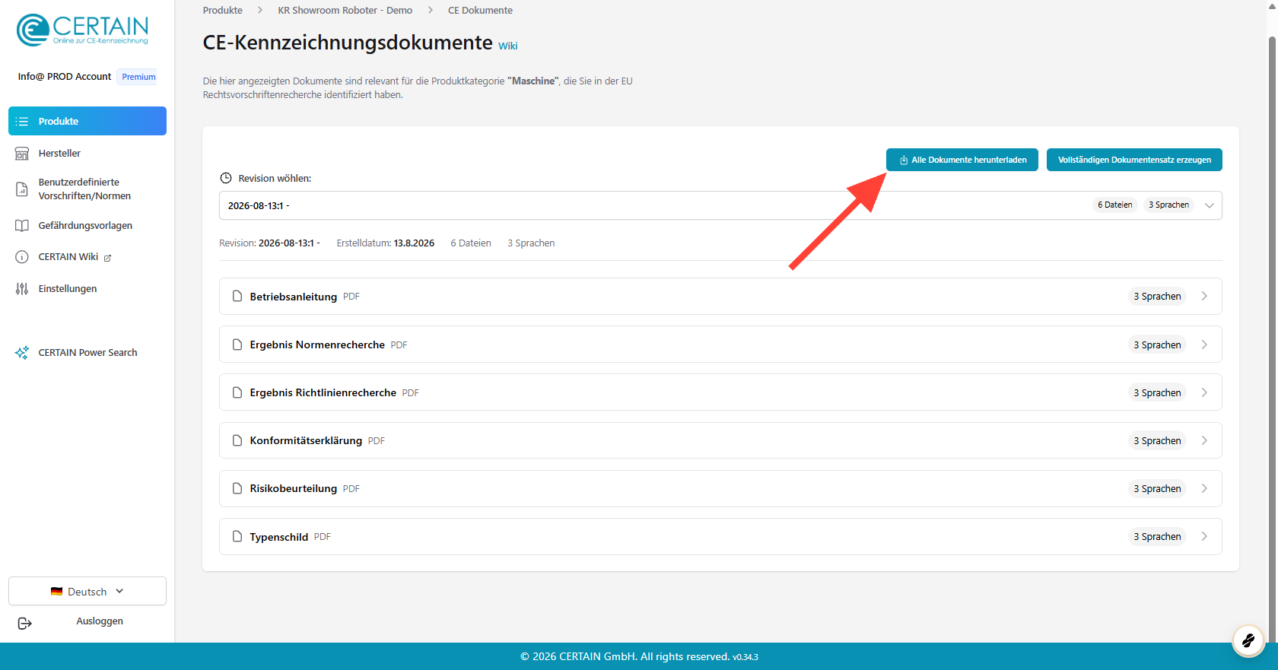Open the floating rocket widget button
This screenshot has width=1278, height=670.
[1248, 640]
